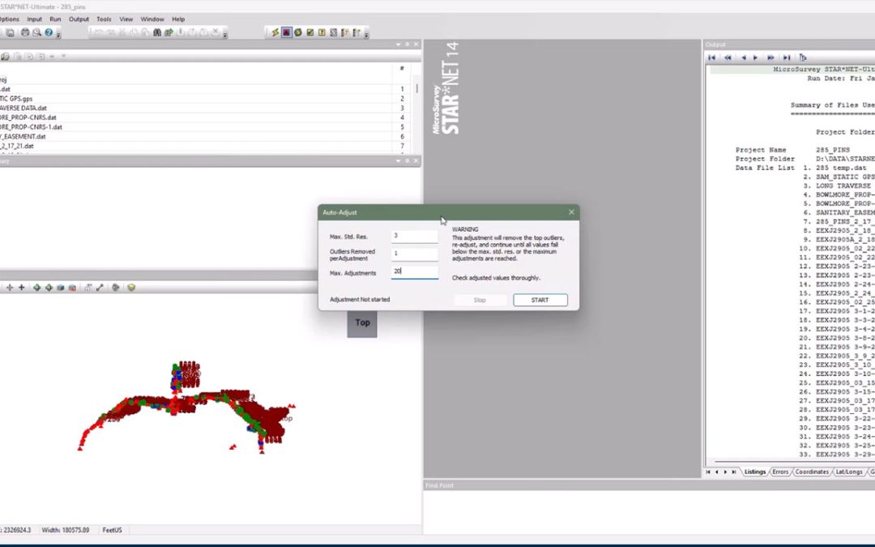Screen dimensions: 875x547
Task: Expand the main toolbar overflow options arrow
Action: pos(58,35)
